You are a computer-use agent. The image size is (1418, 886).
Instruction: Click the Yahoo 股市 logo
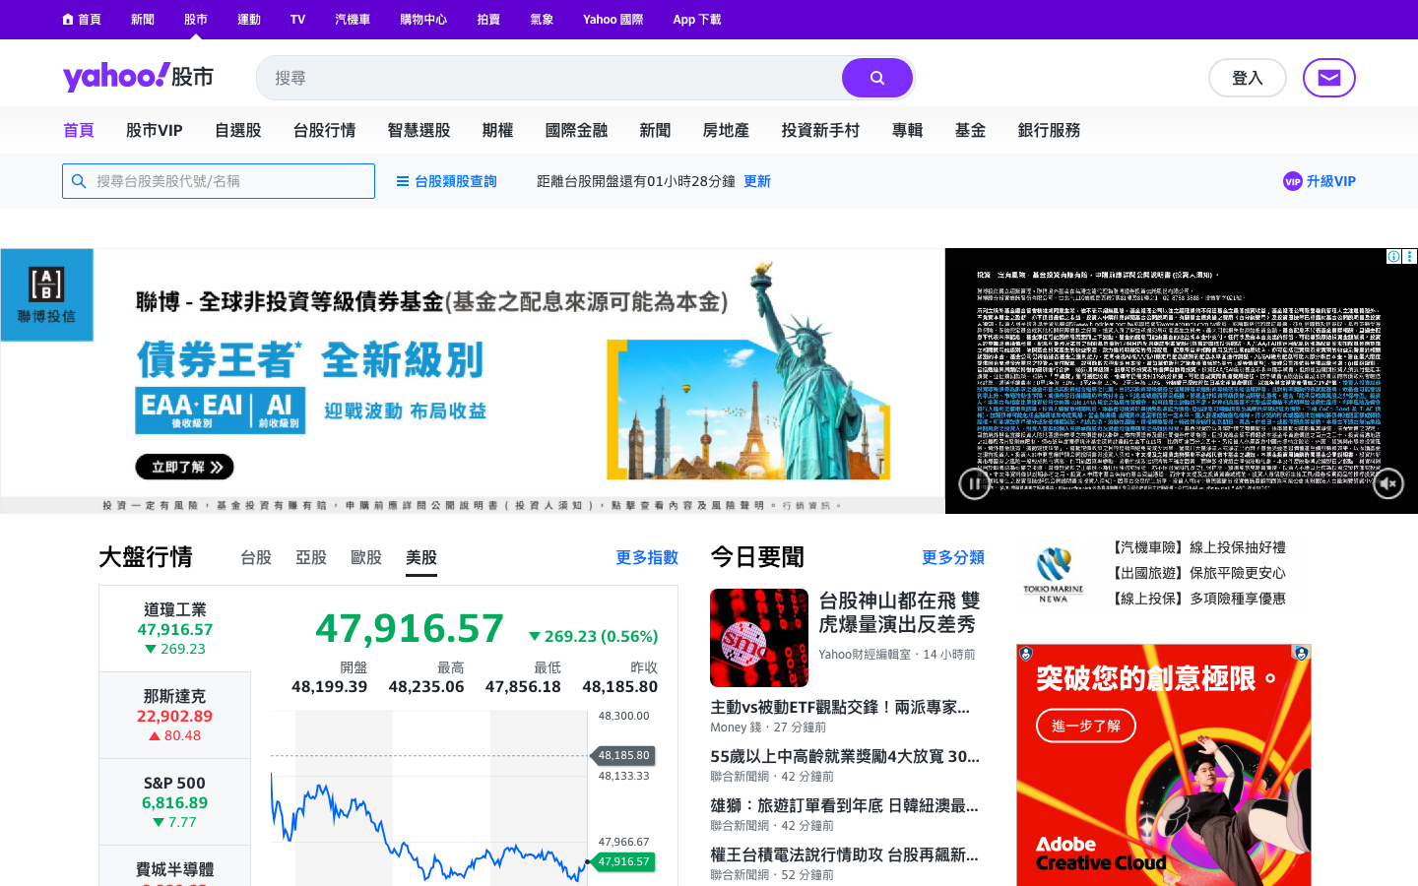click(138, 77)
